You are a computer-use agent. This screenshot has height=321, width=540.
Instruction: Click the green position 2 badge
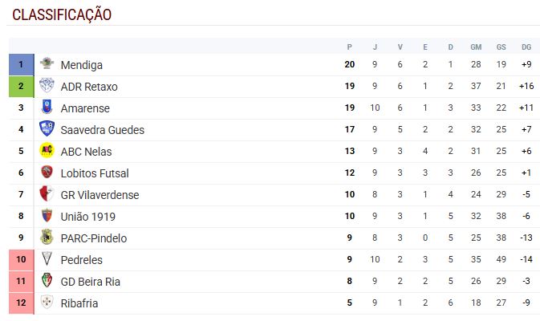[x=21, y=86]
